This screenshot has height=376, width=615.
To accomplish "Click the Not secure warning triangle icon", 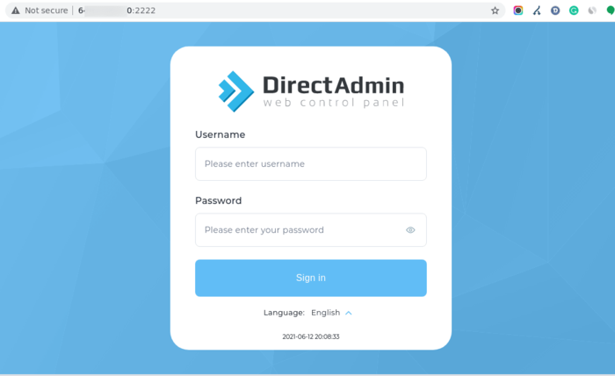I will point(15,11).
